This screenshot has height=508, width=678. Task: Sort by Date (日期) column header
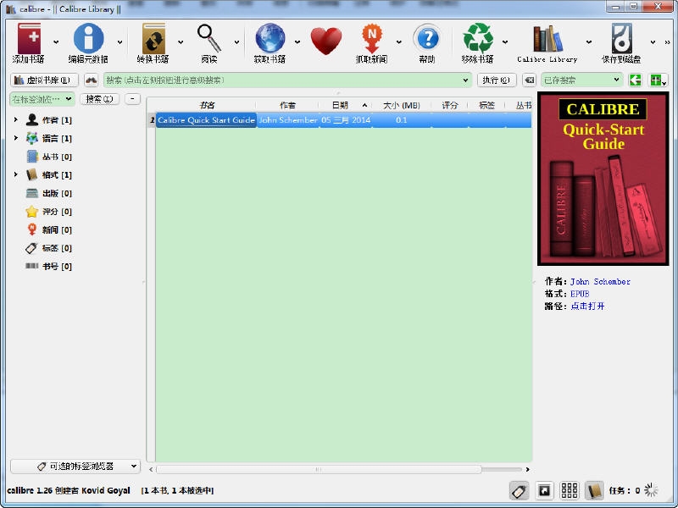tap(346, 105)
